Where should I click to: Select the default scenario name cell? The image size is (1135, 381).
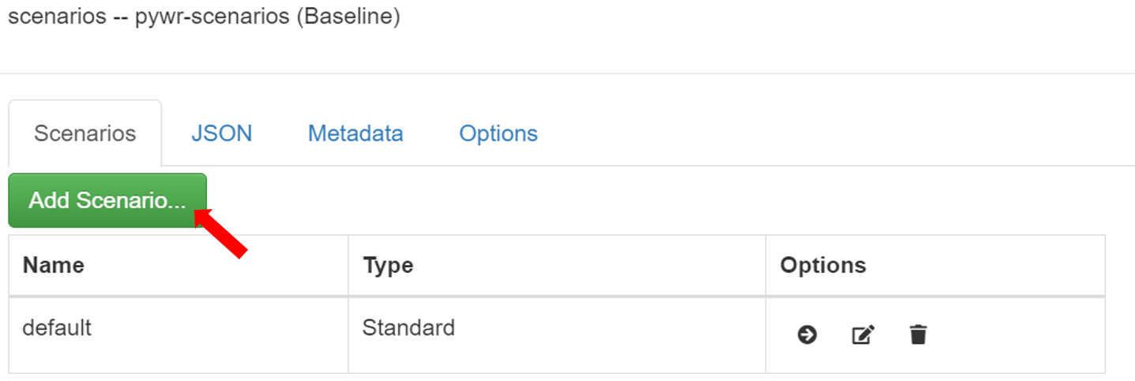tap(57, 327)
